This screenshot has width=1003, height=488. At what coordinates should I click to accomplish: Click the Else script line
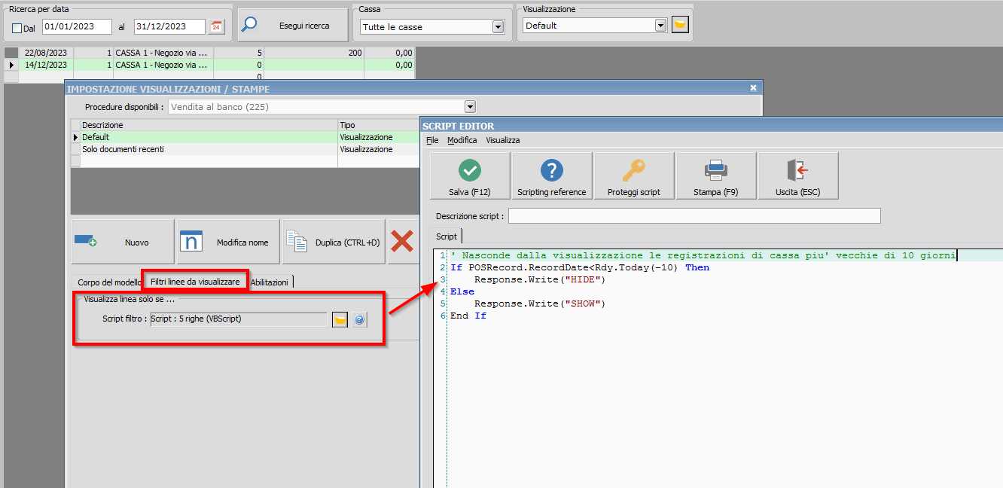tap(462, 291)
